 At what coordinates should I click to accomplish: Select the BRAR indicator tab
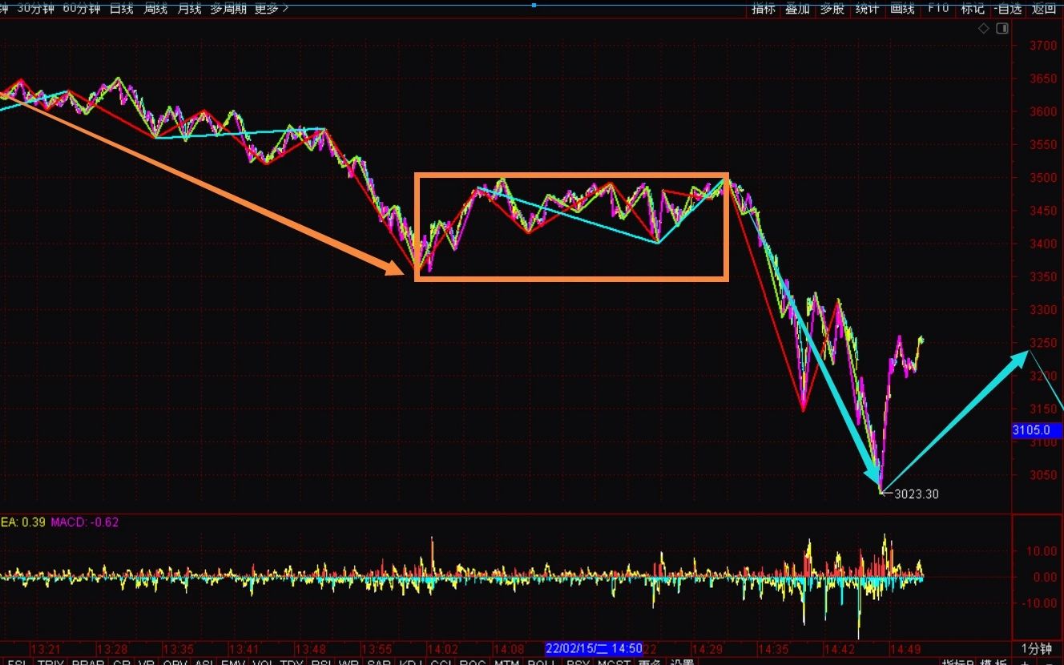pos(88,662)
